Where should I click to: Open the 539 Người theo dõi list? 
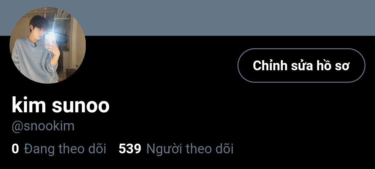[x=176, y=148]
